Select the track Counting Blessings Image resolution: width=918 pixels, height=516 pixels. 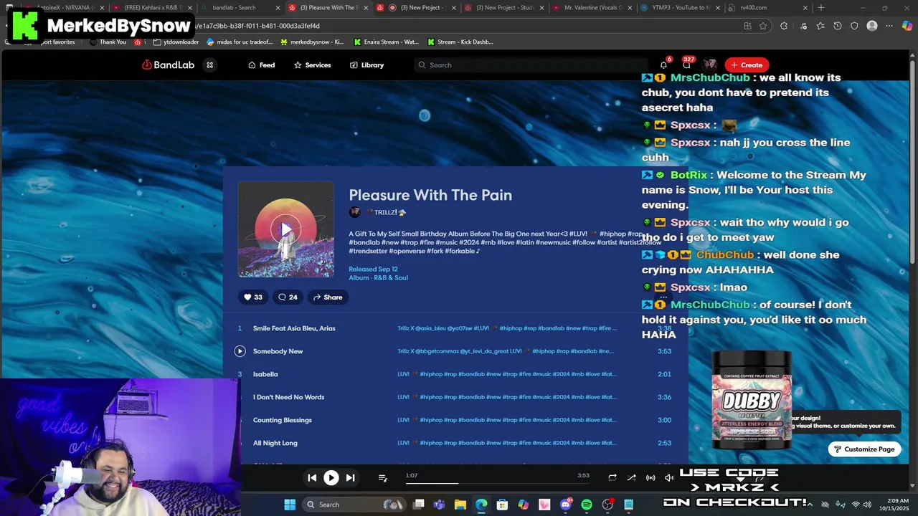pos(283,420)
